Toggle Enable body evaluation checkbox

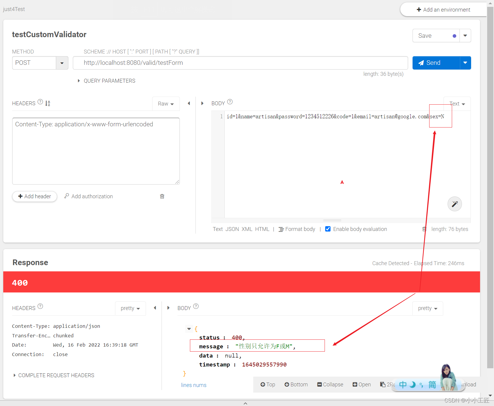(x=328, y=229)
